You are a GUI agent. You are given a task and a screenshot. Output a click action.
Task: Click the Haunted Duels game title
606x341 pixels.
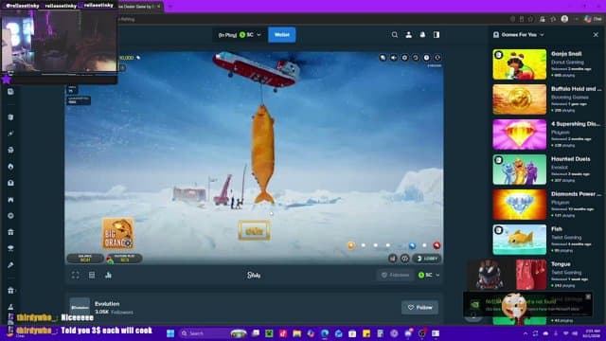tap(570, 159)
